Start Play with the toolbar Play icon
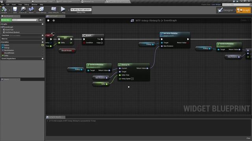 [x=63, y=9]
